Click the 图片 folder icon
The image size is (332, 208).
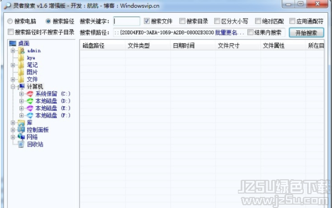[21, 72]
